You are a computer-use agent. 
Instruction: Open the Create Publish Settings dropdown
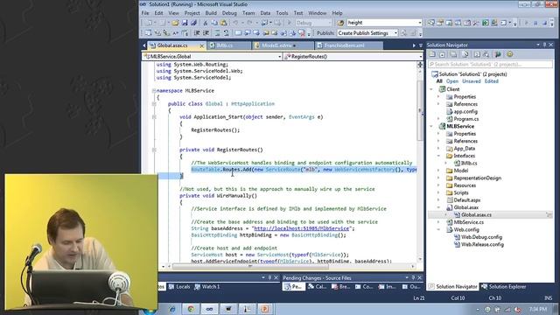[x=367, y=33]
